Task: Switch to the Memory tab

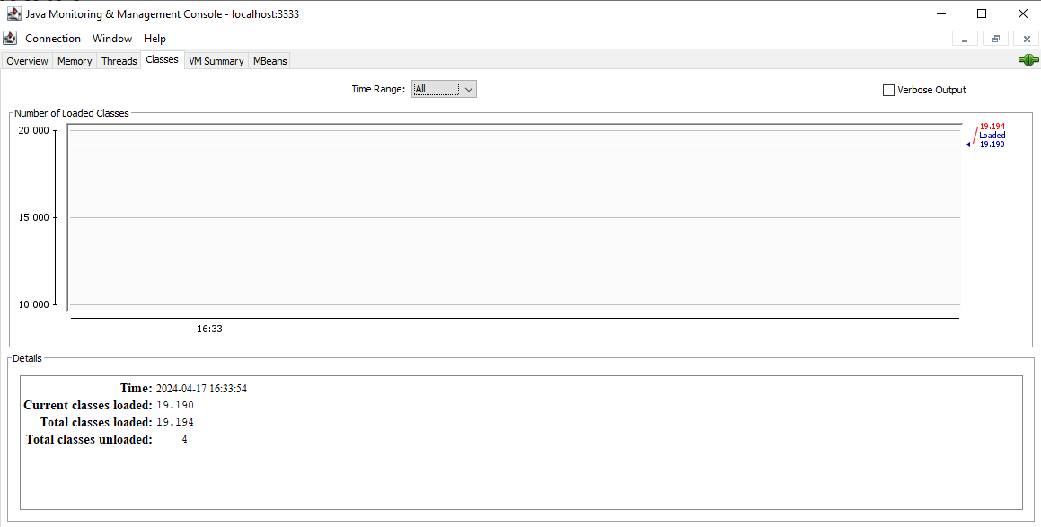Action: (75, 61)
